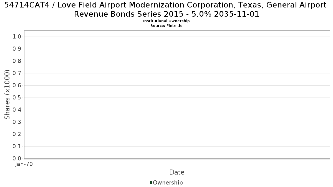Select the Jan-70 x-axis tick label
Image resolution: width=333 pixels, height=187 pixels.
(x=24, y=164)
